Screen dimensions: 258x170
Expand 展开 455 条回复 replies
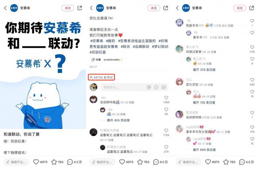[118, 120]
